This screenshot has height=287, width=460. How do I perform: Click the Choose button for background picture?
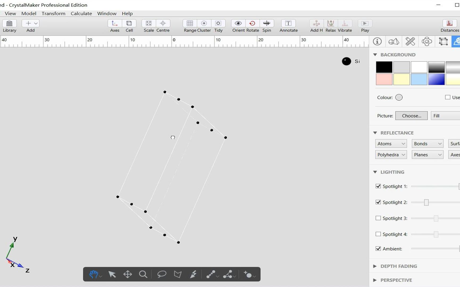[411, 116]
